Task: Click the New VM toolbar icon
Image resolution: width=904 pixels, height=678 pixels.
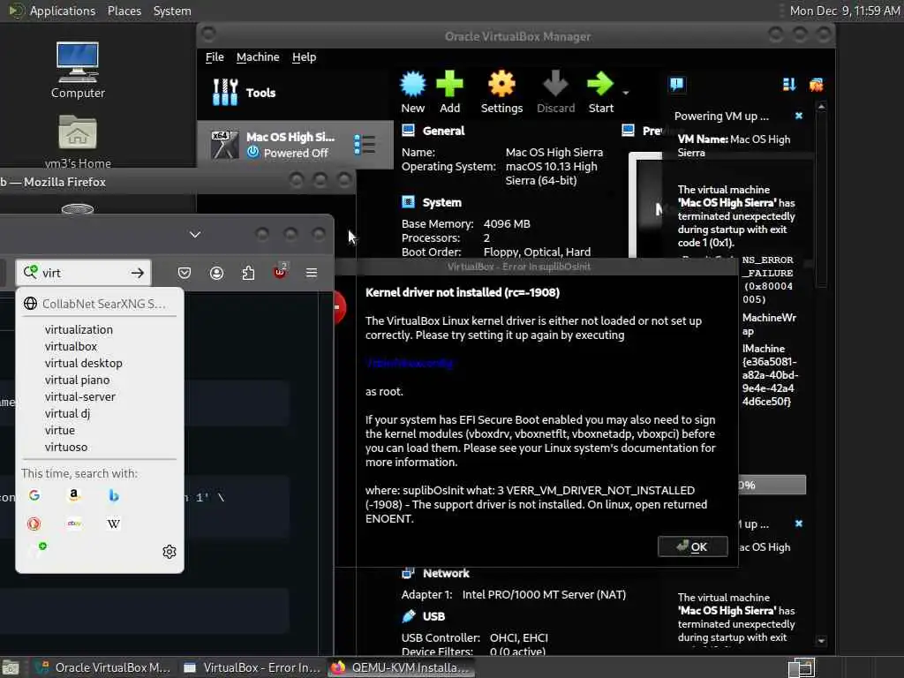Action: click(413, 92)
